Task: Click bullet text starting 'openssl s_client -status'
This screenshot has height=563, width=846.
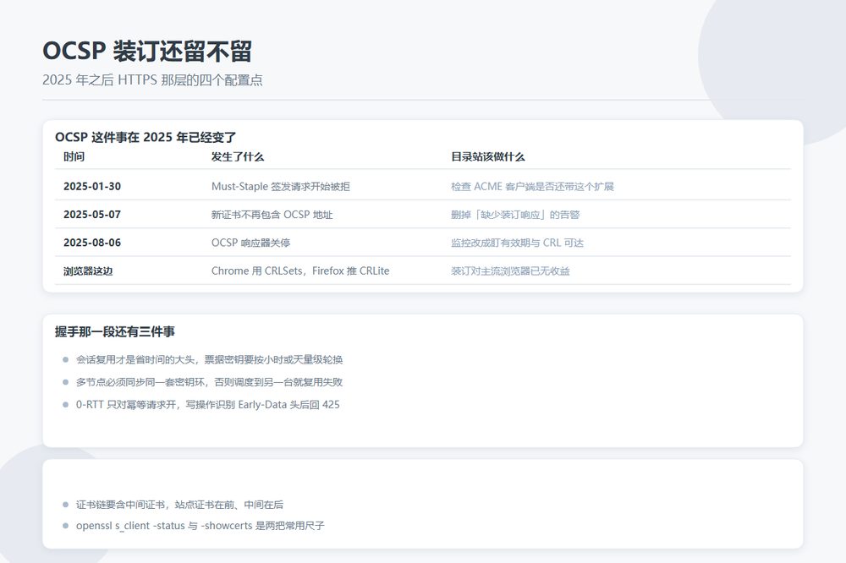Action: point(201,525)
